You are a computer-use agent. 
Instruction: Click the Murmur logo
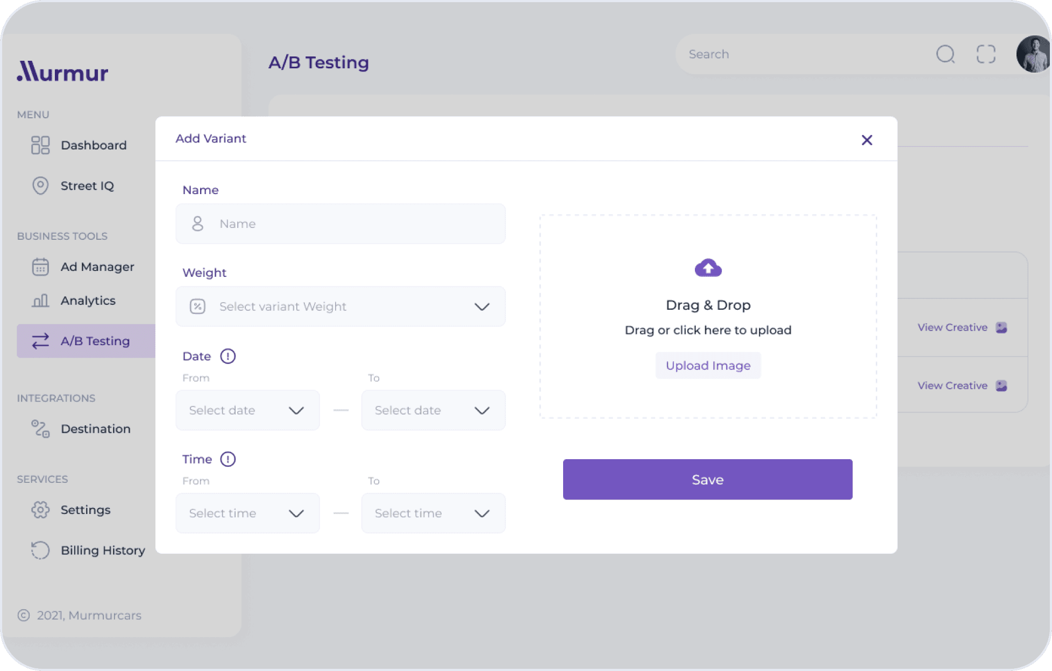pos(63,72)
